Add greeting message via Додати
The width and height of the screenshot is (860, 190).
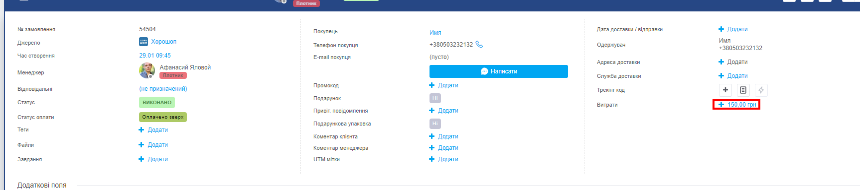tap(448, 111)
